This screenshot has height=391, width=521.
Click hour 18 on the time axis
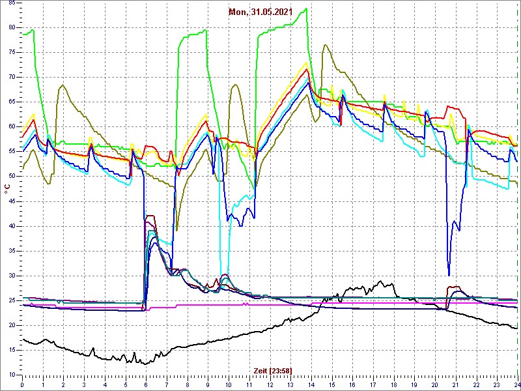click(x=394, y=384)
